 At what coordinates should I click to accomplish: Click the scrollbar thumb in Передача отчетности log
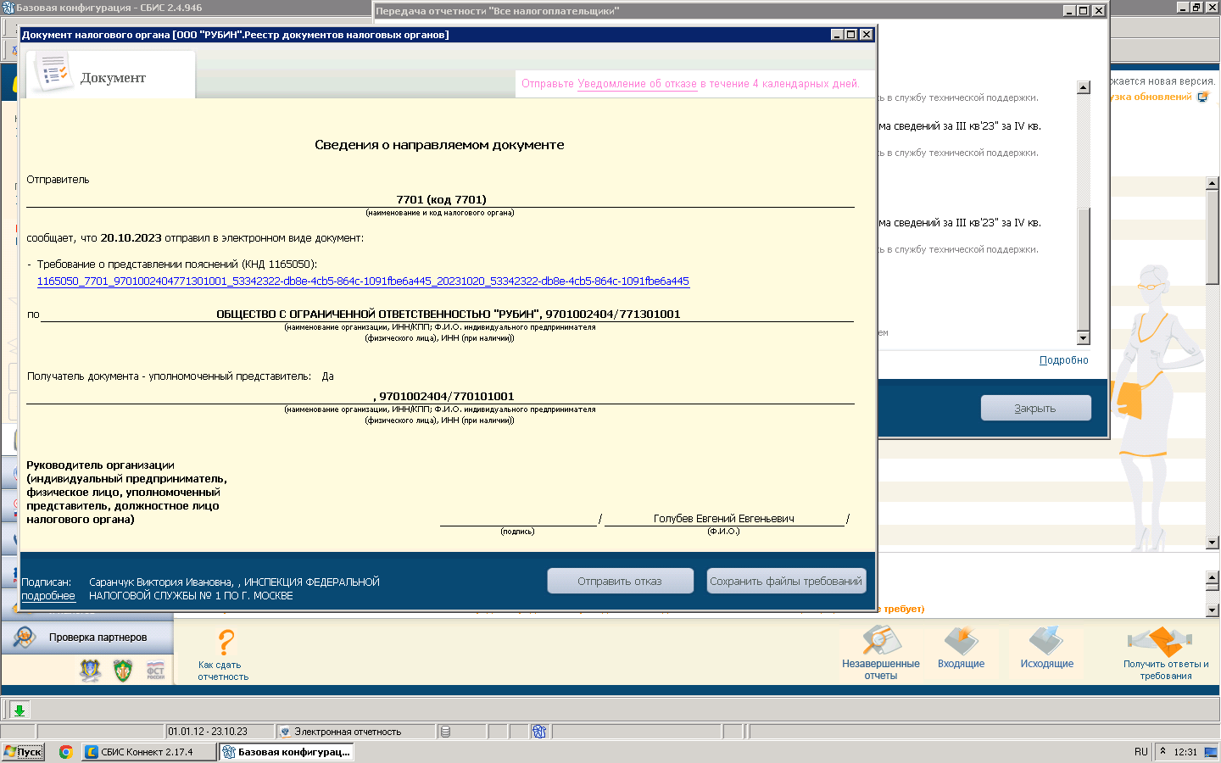1083,268
